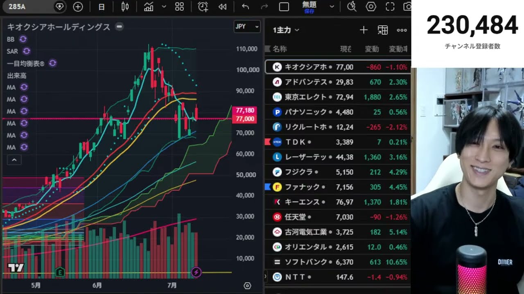Click the diamond badge beside the 285A symbol
This screenshot has height=294, width=524.
(60, 7)
